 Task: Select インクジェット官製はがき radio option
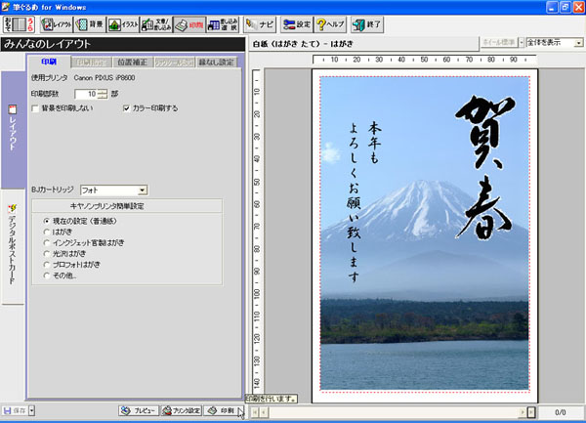click(46, 243)
